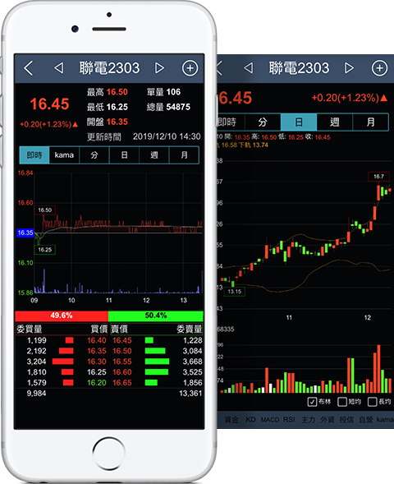
Task: Open the KD indicator
Action: click(250, 419)
